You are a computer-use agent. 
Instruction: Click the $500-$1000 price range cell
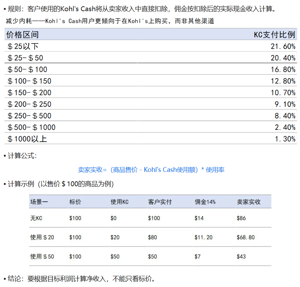tap(31, 127)
